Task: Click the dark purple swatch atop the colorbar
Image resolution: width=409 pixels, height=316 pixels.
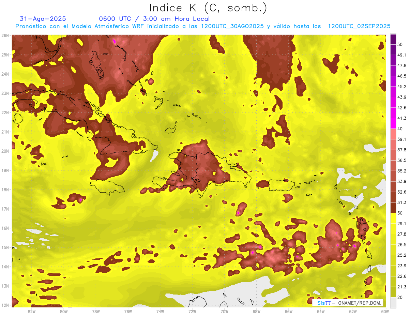Action: point(393,40)
